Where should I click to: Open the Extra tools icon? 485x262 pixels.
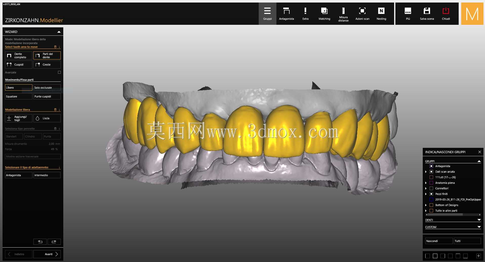click(305, 14)
